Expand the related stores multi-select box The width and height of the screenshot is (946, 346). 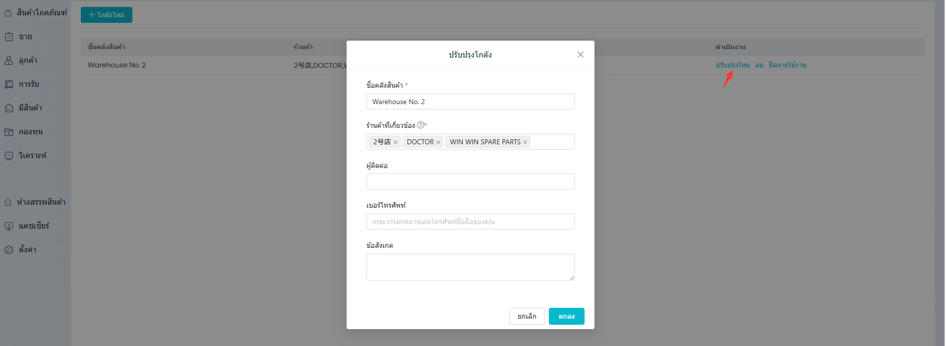(x=551, y=142)
